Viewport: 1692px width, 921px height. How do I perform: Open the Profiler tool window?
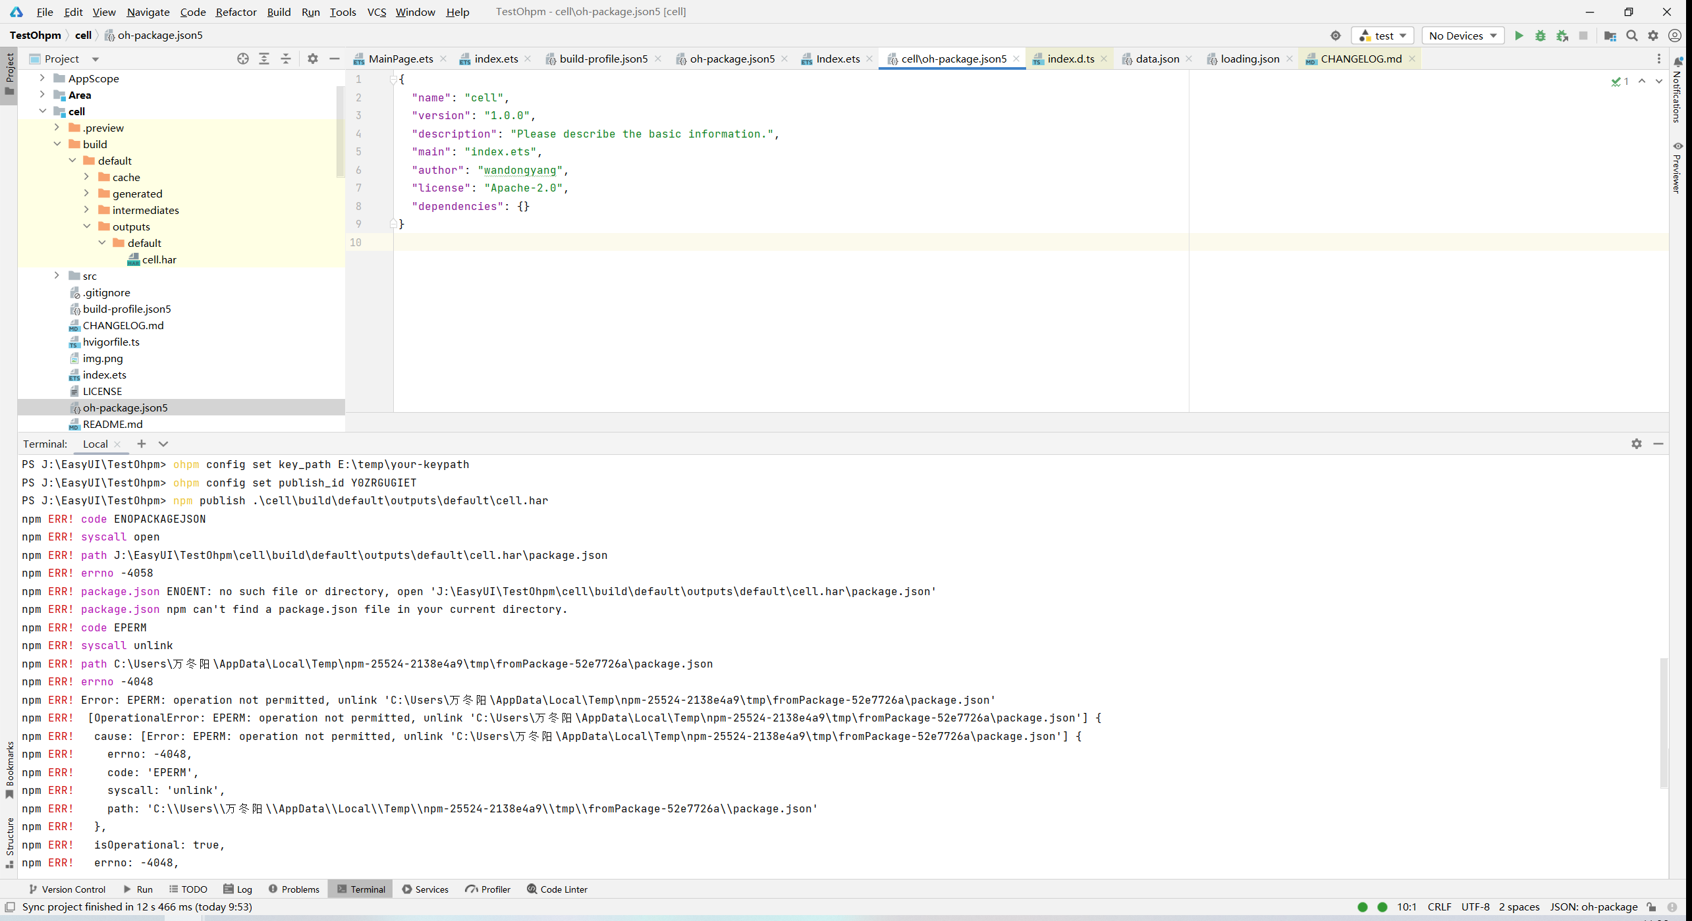tap(488, 889)
